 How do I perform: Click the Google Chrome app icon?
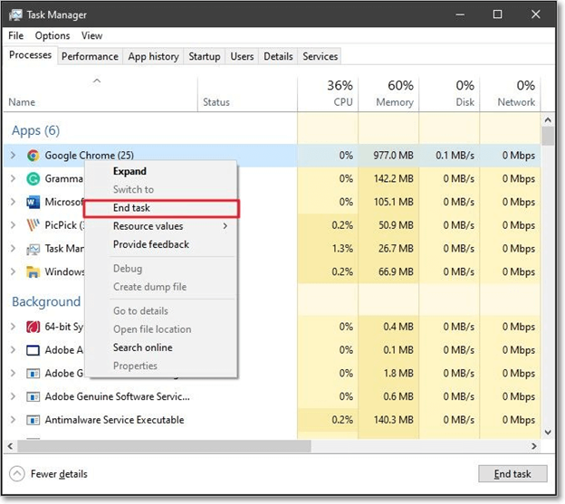tap(34, 156)
